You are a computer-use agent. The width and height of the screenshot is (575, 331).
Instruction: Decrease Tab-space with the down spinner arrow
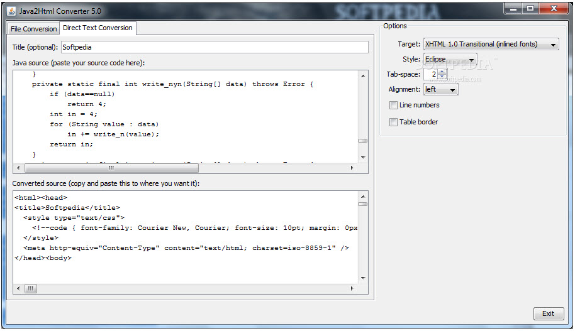pyautogui.click(x=442, y=76)
